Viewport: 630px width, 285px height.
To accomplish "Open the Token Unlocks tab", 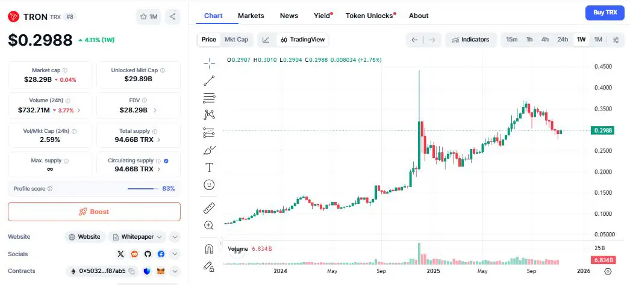I will coord(369,16).
